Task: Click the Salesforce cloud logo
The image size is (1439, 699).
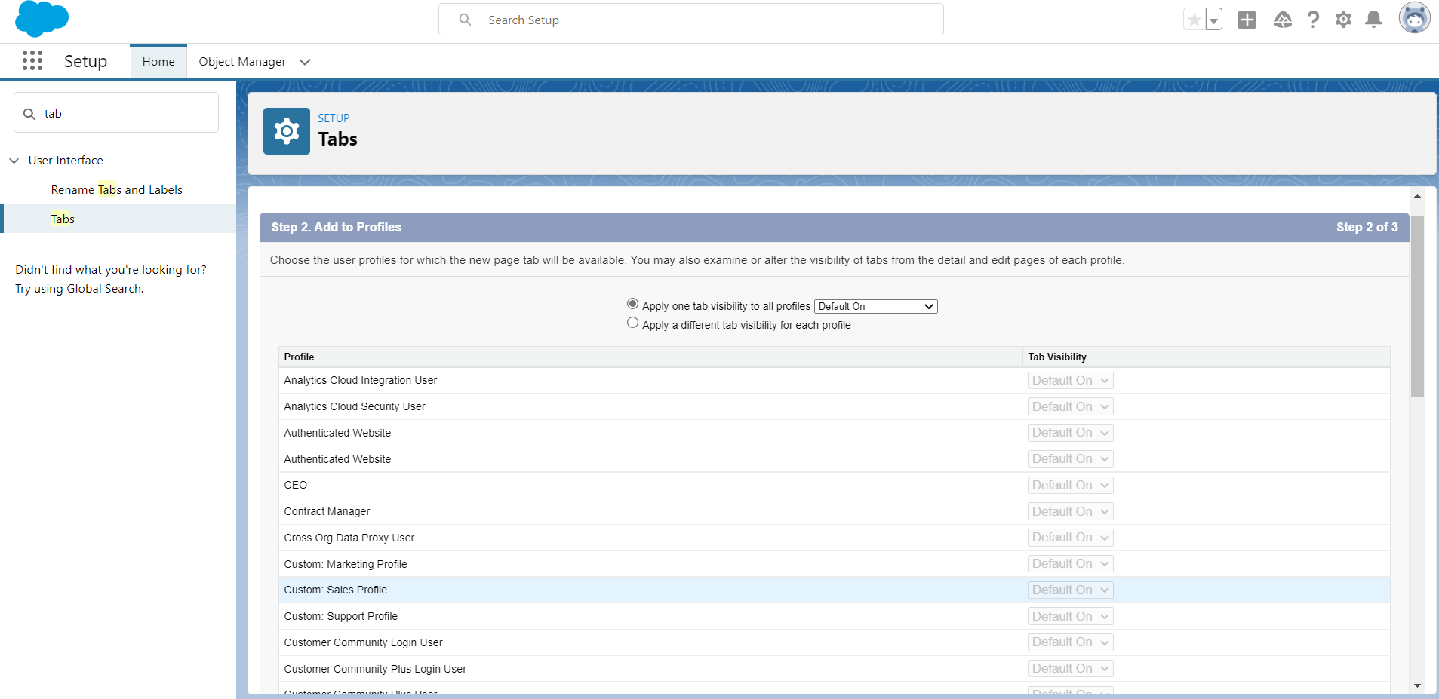Action: (x=42, y=19)
